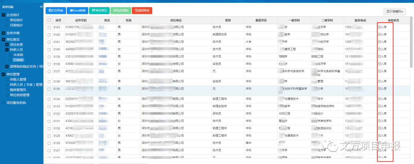Click the page icon beside 未审核
Image resolution: width=414 pixels, height=164 pixels.
click(11, 55)
